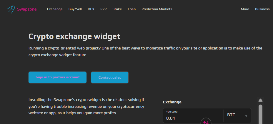This screenshot has width=273, height=124.
Task: Click the widget vertical scrollbar thumb
Action: 260,114
